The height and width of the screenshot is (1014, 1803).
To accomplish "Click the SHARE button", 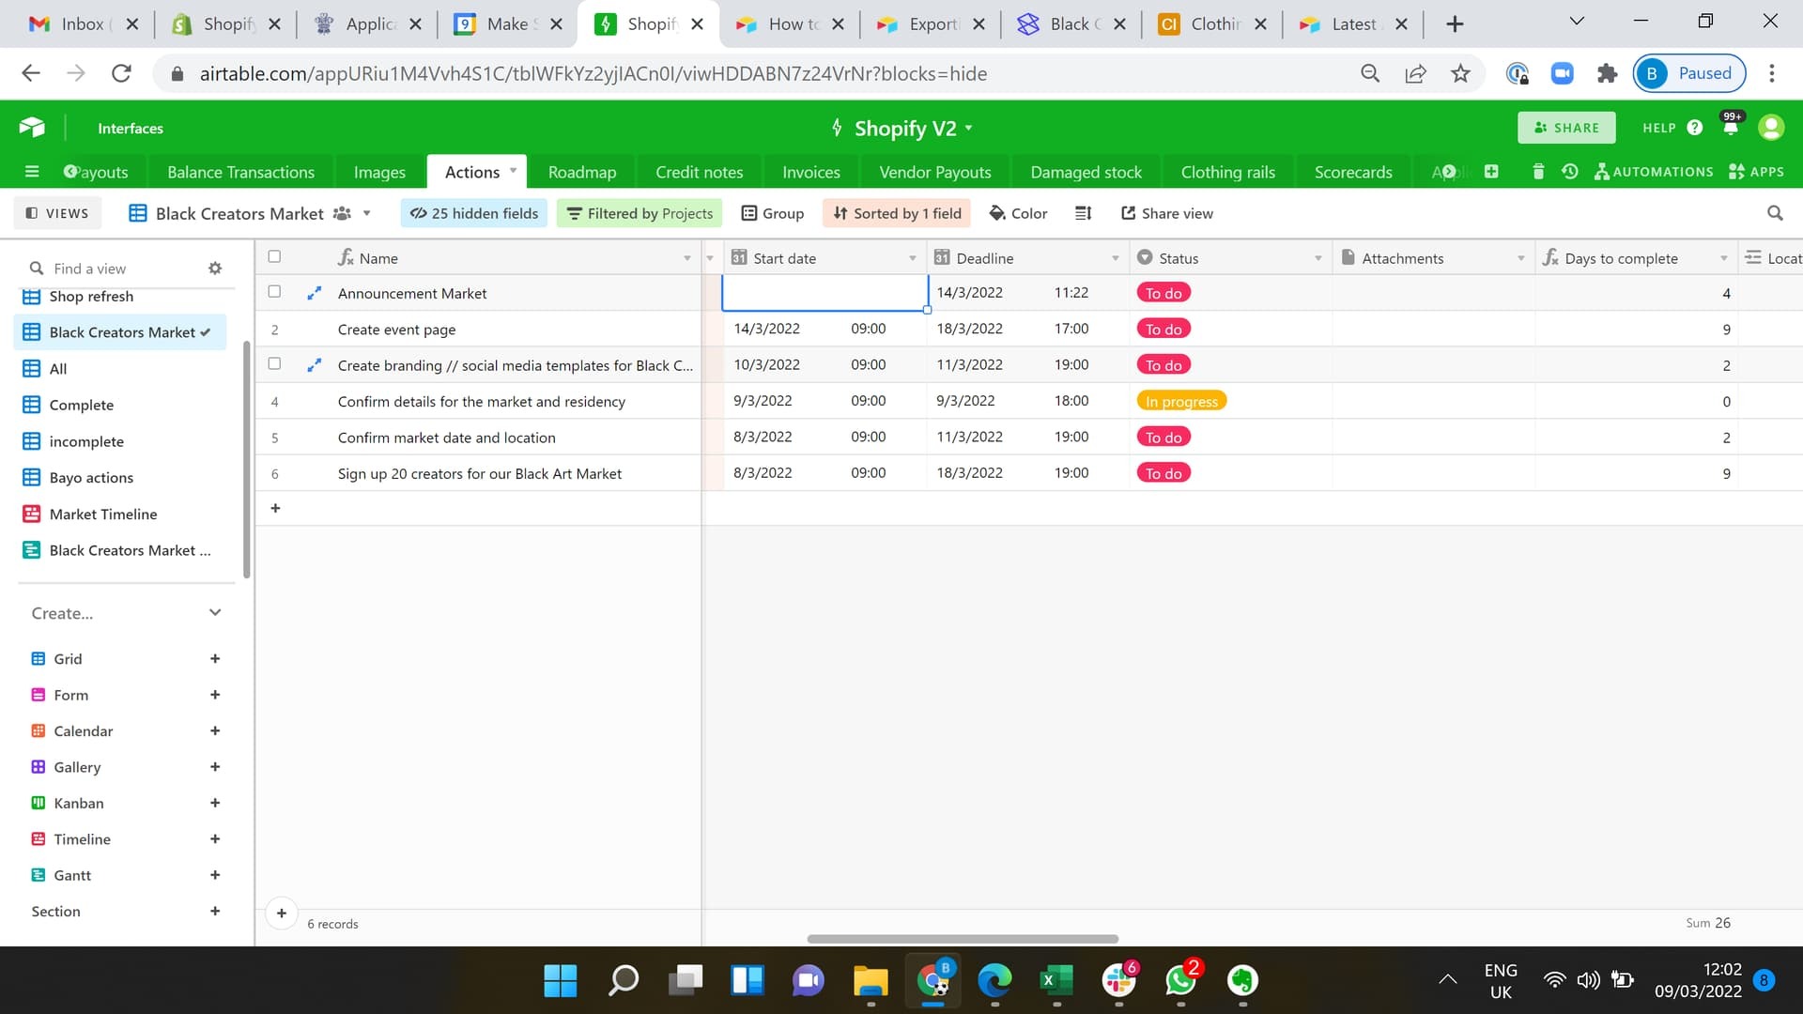I will [1566, 128].
